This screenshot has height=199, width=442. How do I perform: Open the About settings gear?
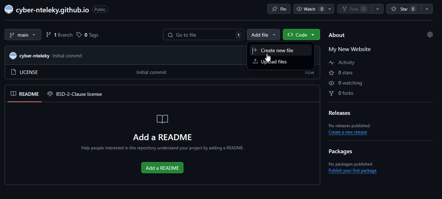pyautogui.click(x=430, y=35)
